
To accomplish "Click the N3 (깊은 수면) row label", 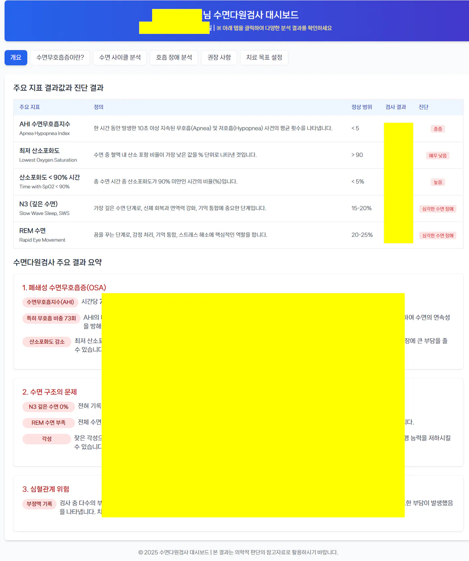I will [x=39, y=204].
